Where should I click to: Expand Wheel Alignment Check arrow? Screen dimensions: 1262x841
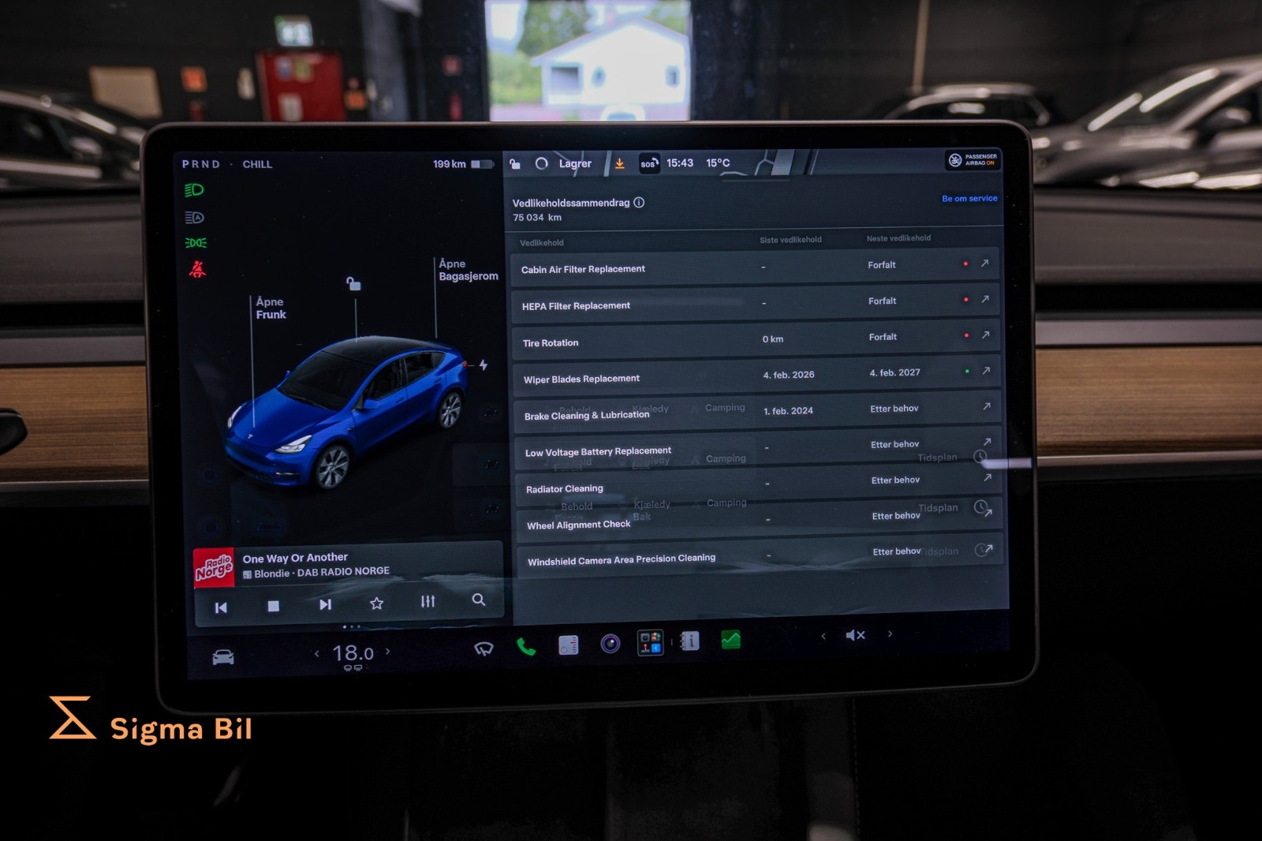(988, 513)
